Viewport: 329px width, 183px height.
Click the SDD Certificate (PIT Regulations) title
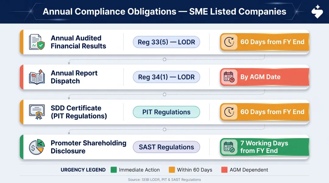[x=79, y=112]
